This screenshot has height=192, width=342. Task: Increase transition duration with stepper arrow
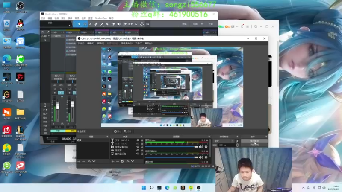(x=237, y=144)
